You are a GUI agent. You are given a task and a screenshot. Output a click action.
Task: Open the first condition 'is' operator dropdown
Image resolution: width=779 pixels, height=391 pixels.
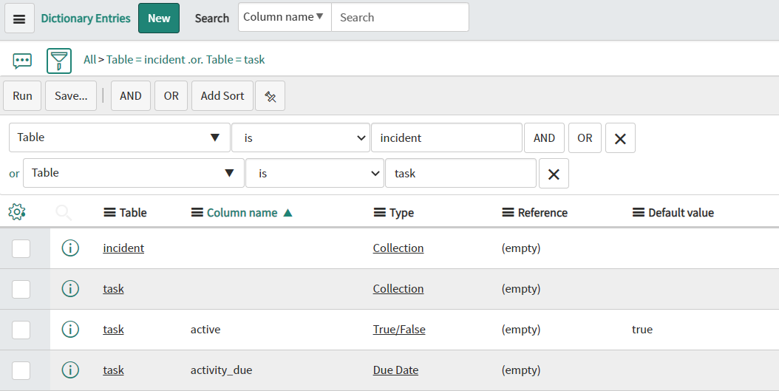[x=301, y=137]
